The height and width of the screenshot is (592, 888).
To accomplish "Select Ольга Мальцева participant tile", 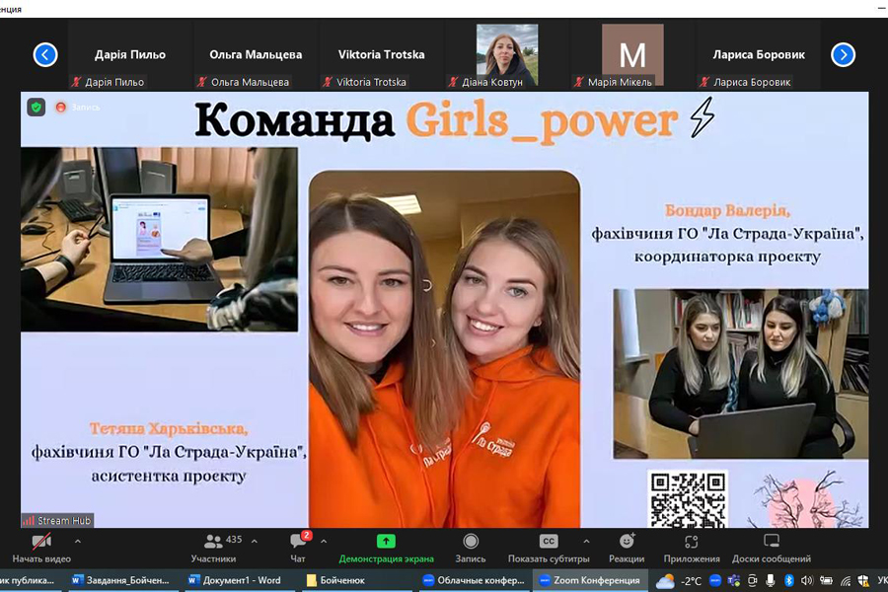I will (256, 55).
